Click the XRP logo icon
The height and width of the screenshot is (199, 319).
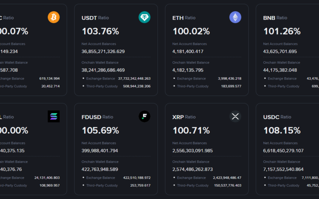pyautogui.click(x=235, y=116)
